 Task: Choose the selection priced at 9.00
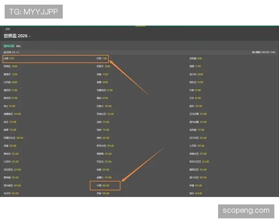pyautogui.click(x=196, y=59)
